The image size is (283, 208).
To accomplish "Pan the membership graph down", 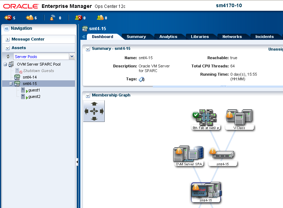I will point(94,118).
